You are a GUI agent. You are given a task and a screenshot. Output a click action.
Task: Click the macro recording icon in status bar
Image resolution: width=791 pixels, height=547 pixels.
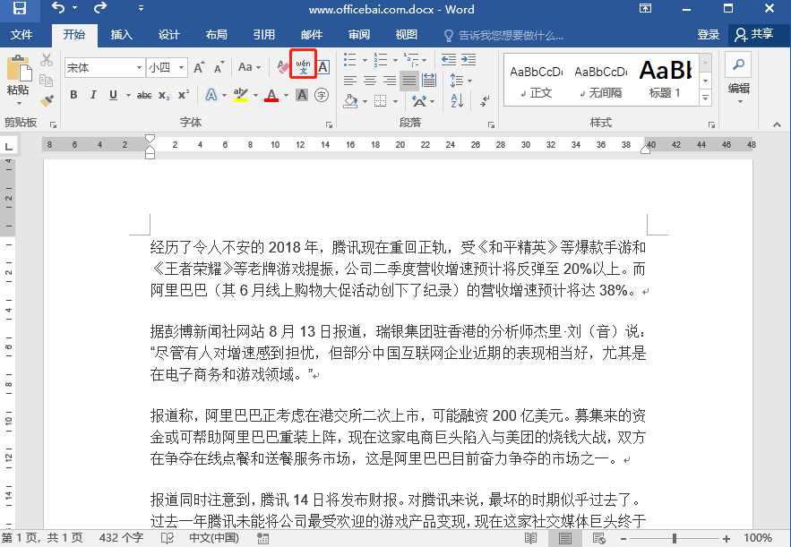(262, 538)
